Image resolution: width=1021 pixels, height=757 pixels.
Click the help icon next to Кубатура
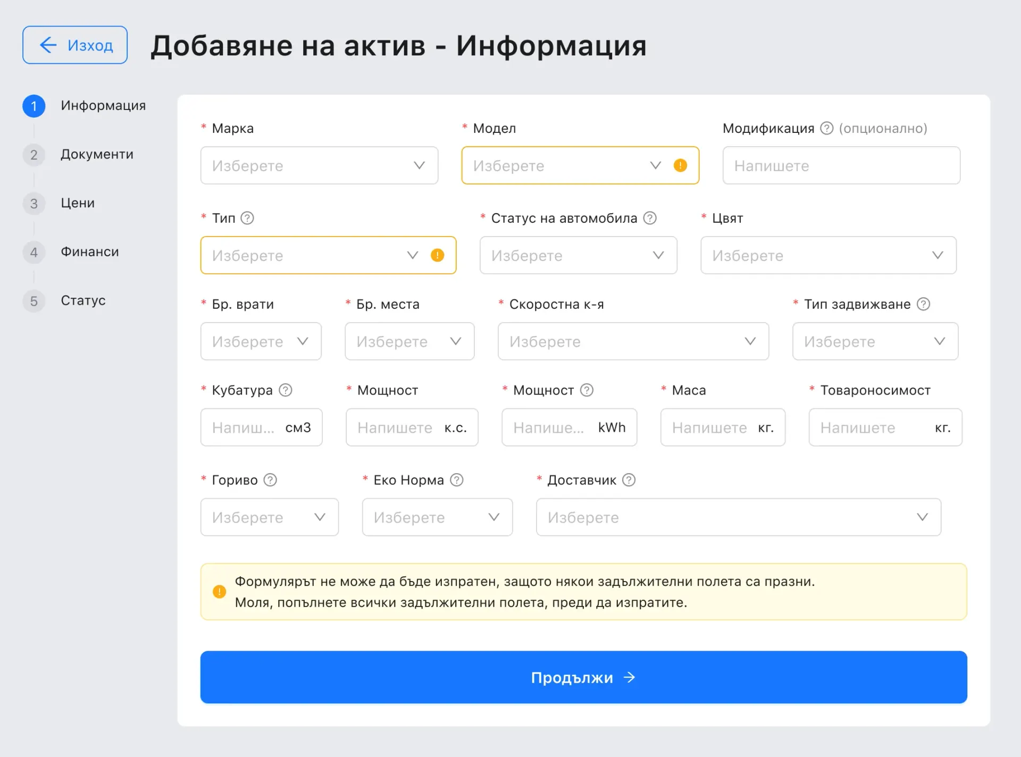point(286,390)
